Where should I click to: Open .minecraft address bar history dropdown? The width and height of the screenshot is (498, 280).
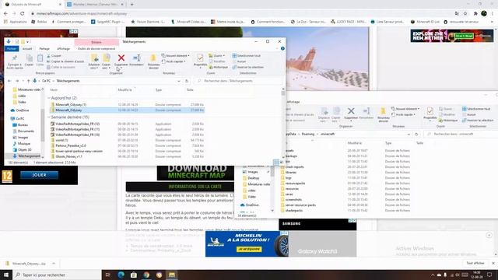point(409,134)
